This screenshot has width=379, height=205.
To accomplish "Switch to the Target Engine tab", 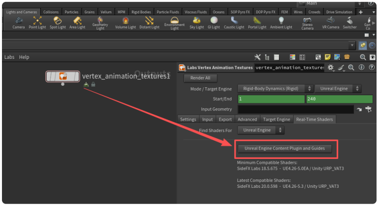I will click(276, 119).
